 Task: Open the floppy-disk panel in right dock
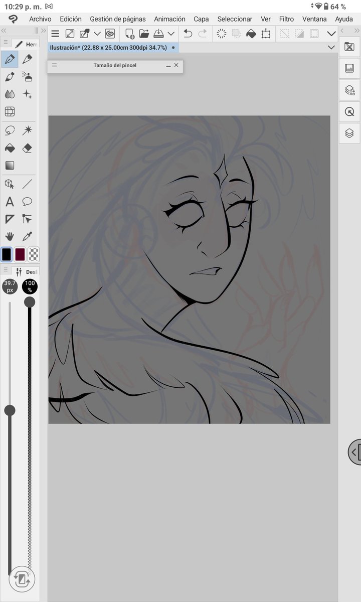click(x=349, y=68)
